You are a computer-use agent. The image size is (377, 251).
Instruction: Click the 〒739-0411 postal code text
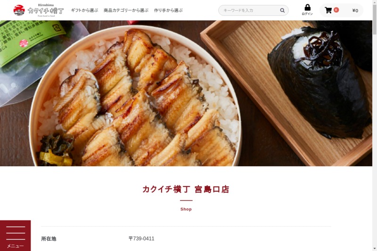tap(141, 238)
